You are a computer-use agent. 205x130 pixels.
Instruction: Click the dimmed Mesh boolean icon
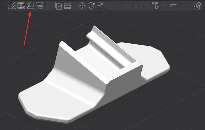128,6
